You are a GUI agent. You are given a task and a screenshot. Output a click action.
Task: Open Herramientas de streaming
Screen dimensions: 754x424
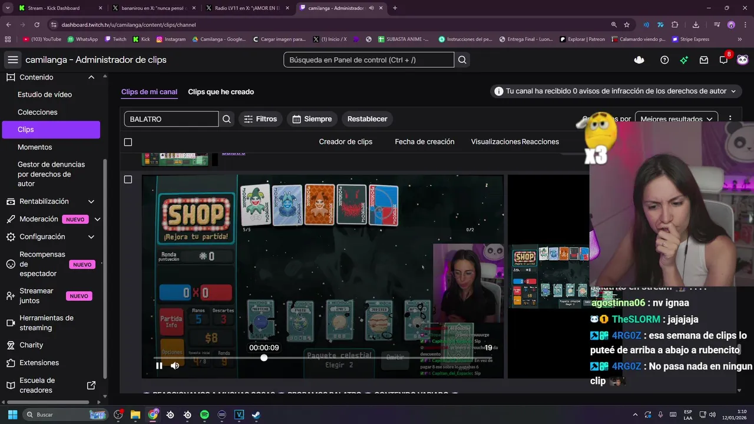(47, 323)
